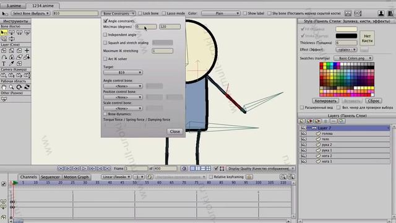Image resolution: width=396 pixels, height=223 pixels.
Task: Open the Sequencer timeline tab
Action: click(x=50, y=177)
